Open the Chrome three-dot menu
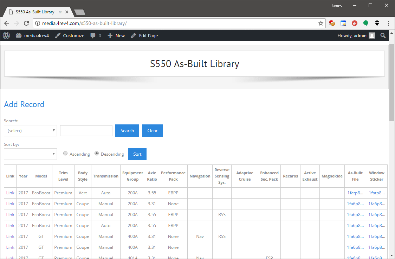395x259 pixels. [388, 23]
